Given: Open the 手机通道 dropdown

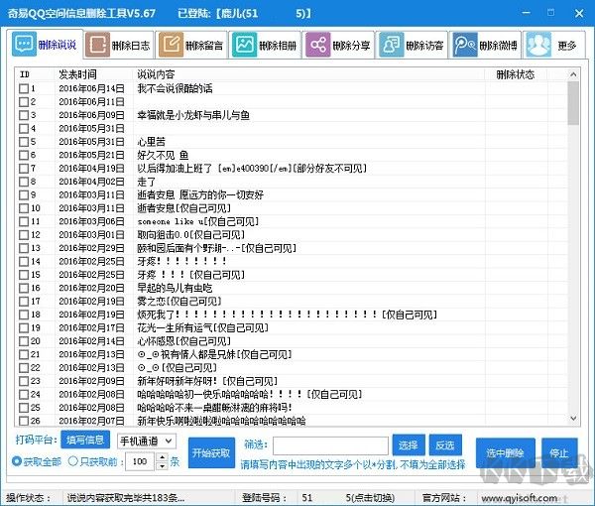Looking at the screenshot, I should pos(147,442).
